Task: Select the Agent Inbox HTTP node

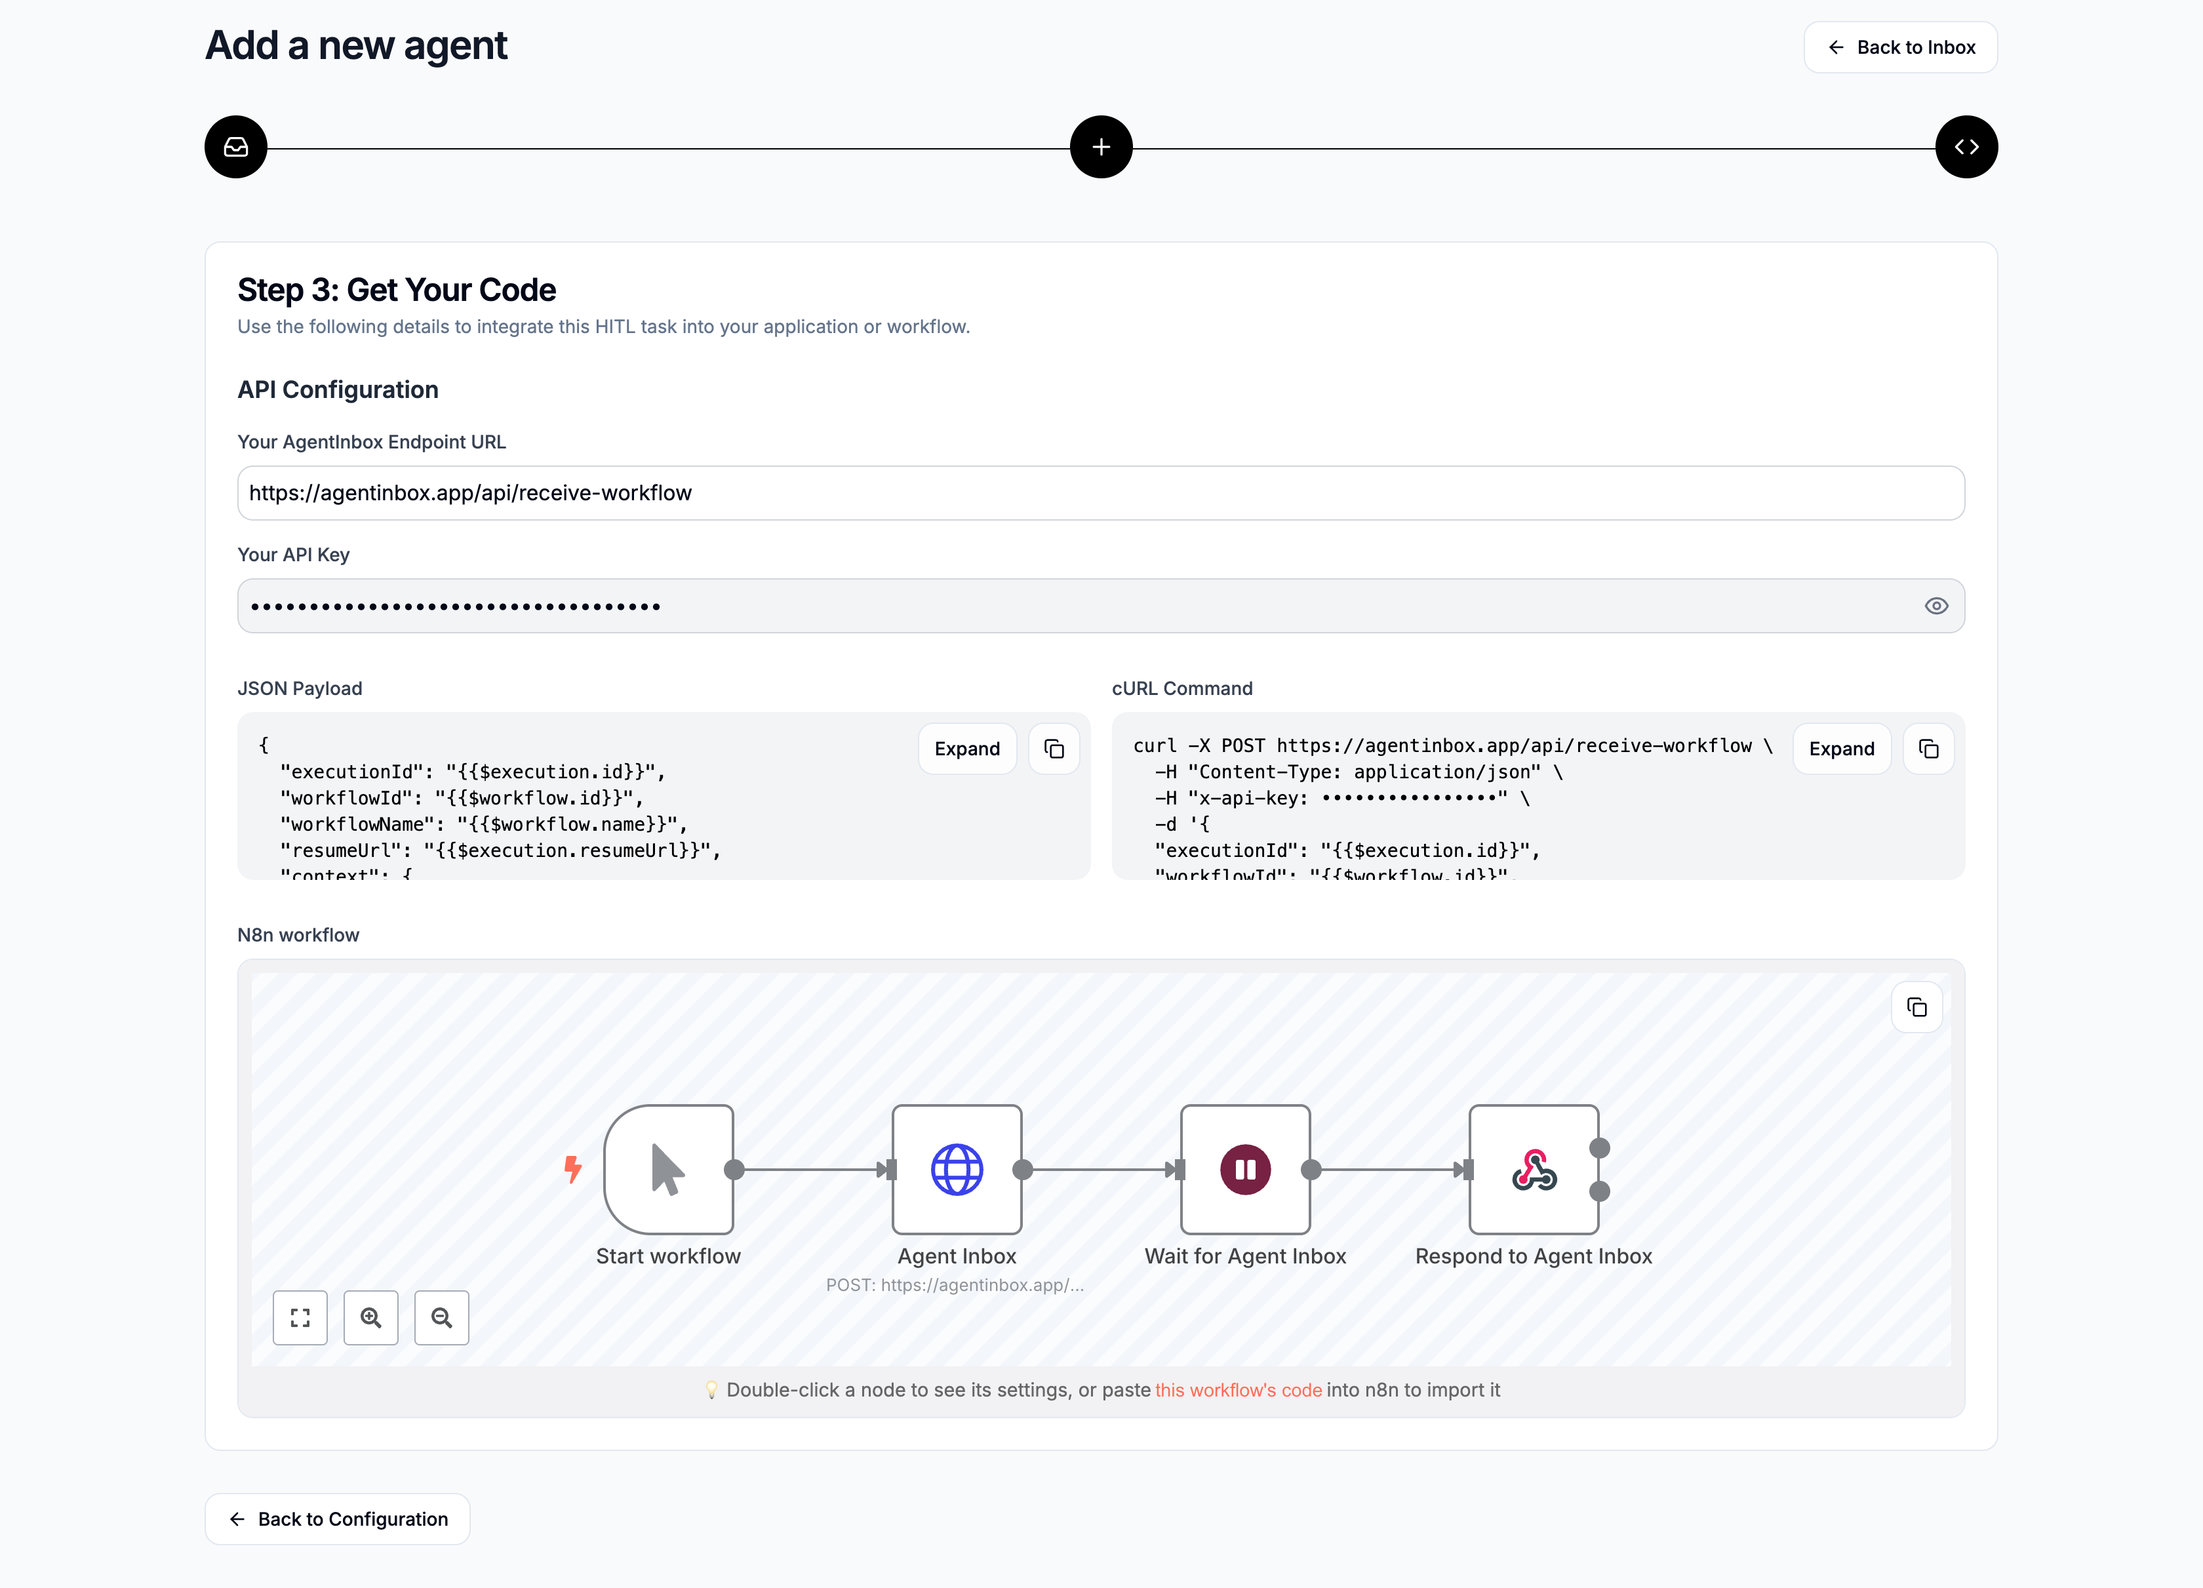Action: 957,1170
